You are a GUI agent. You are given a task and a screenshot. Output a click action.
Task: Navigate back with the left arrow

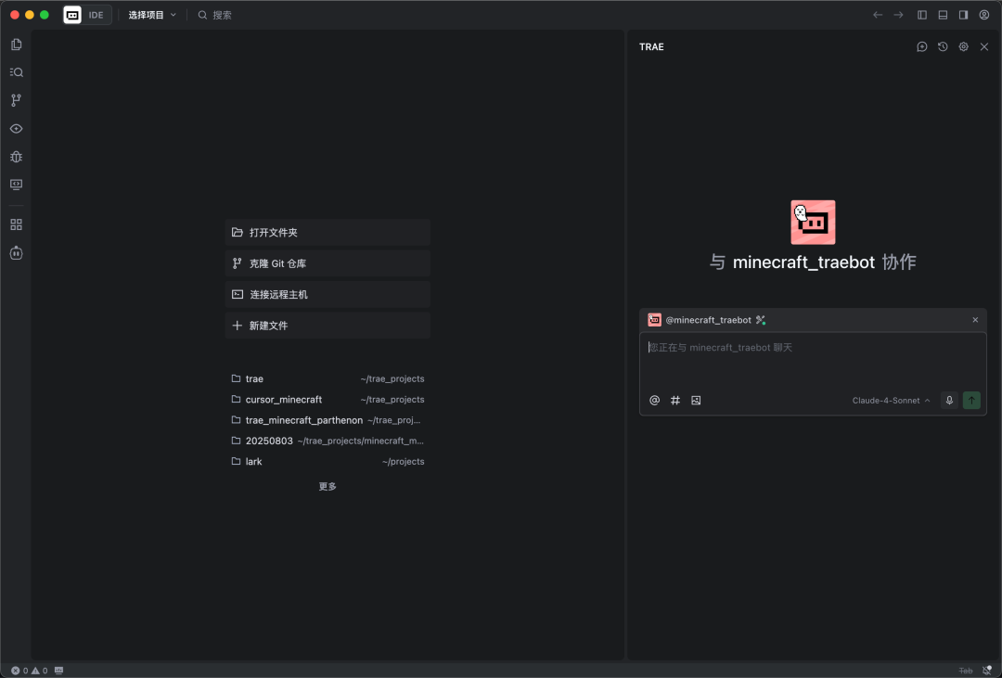(878, 15)
